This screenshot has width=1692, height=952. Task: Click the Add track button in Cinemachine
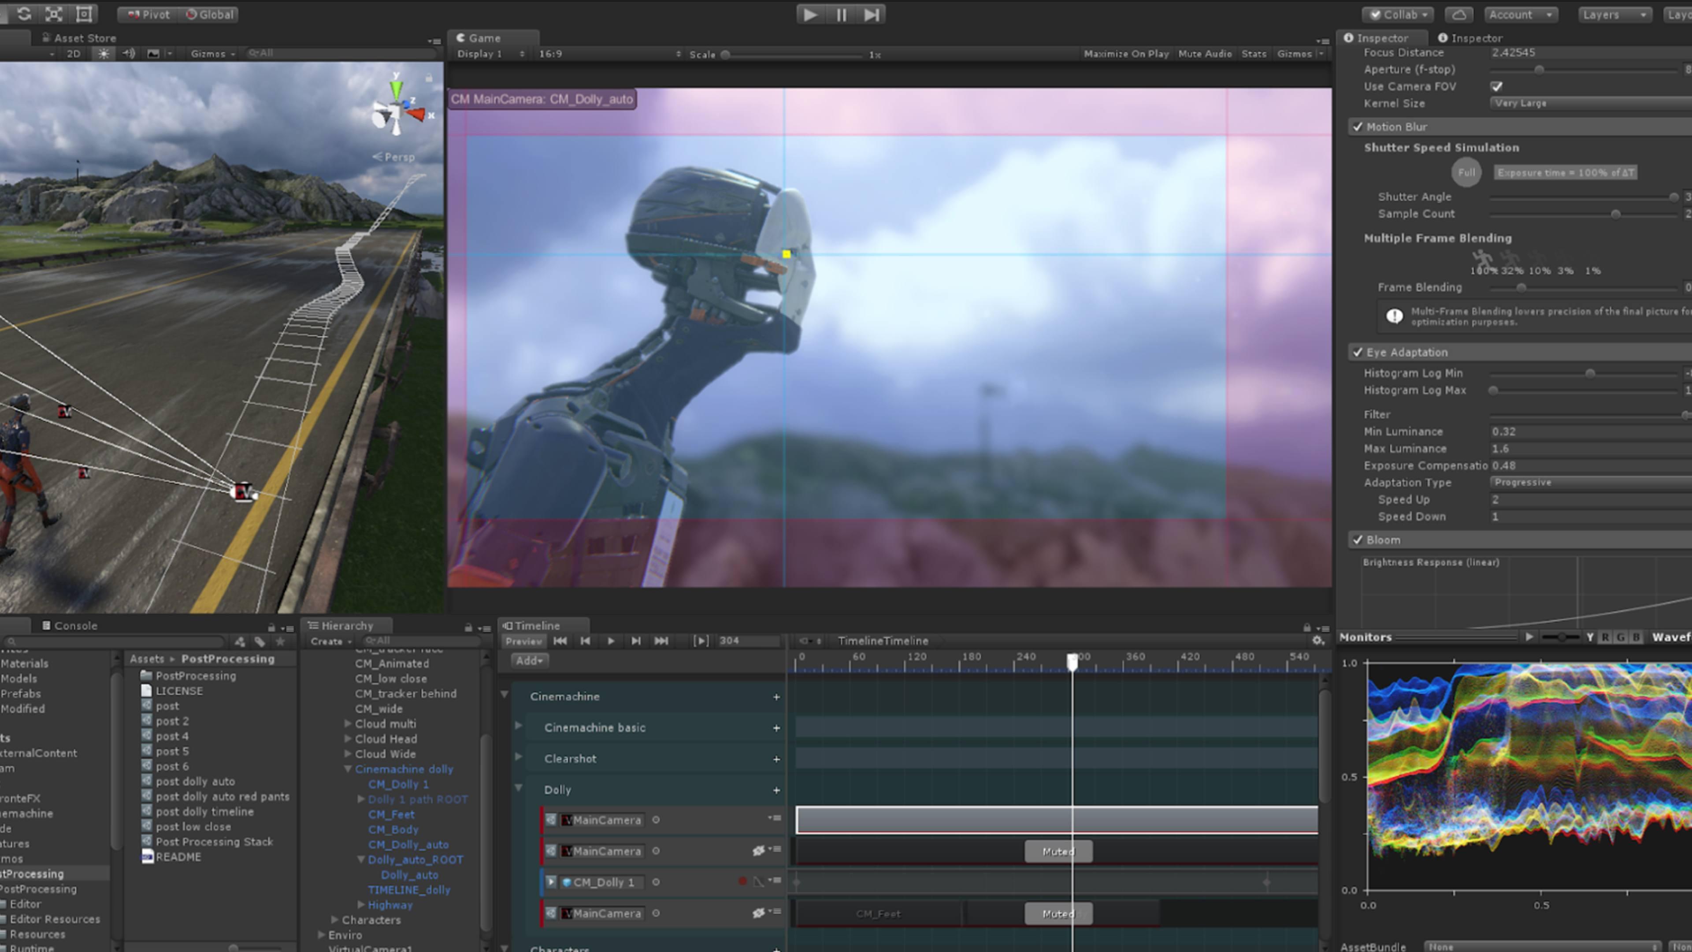[x=776, y=695]
